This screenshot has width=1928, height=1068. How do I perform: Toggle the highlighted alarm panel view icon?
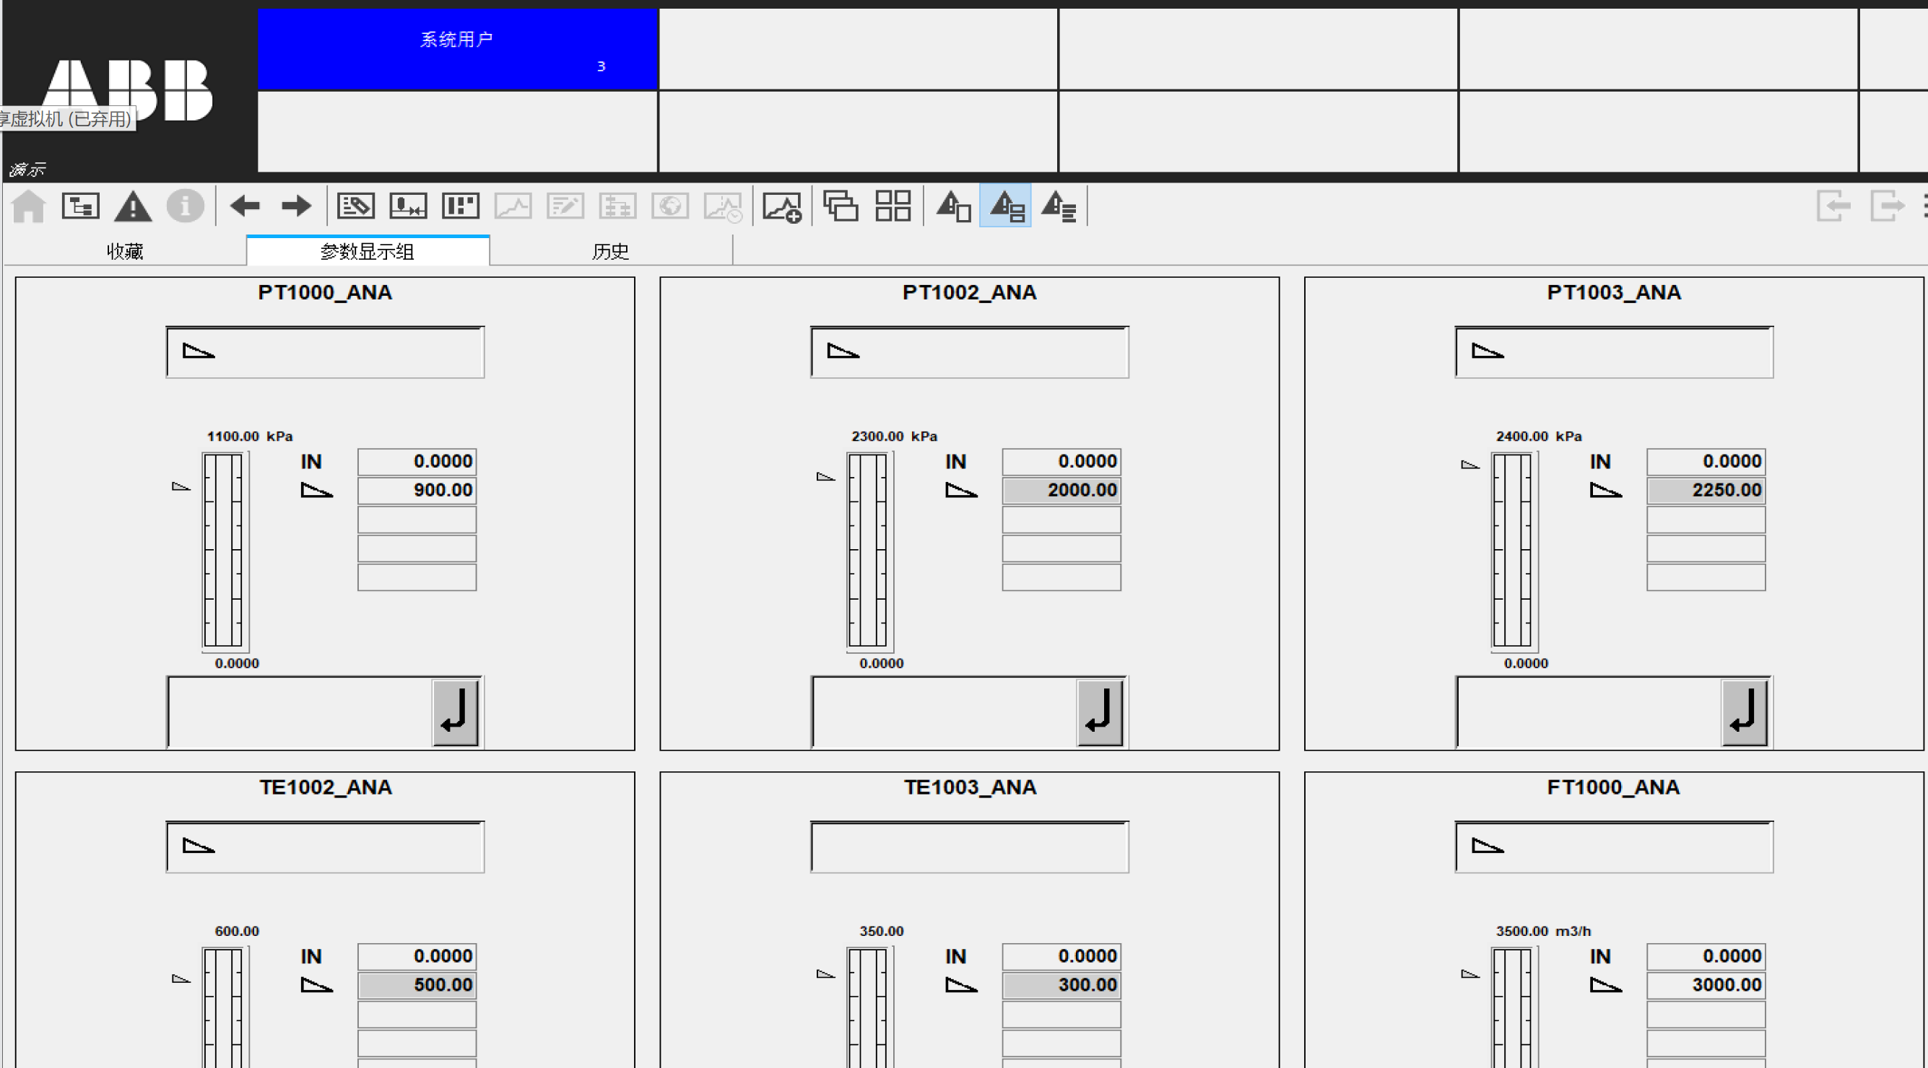click(1005, 206)
